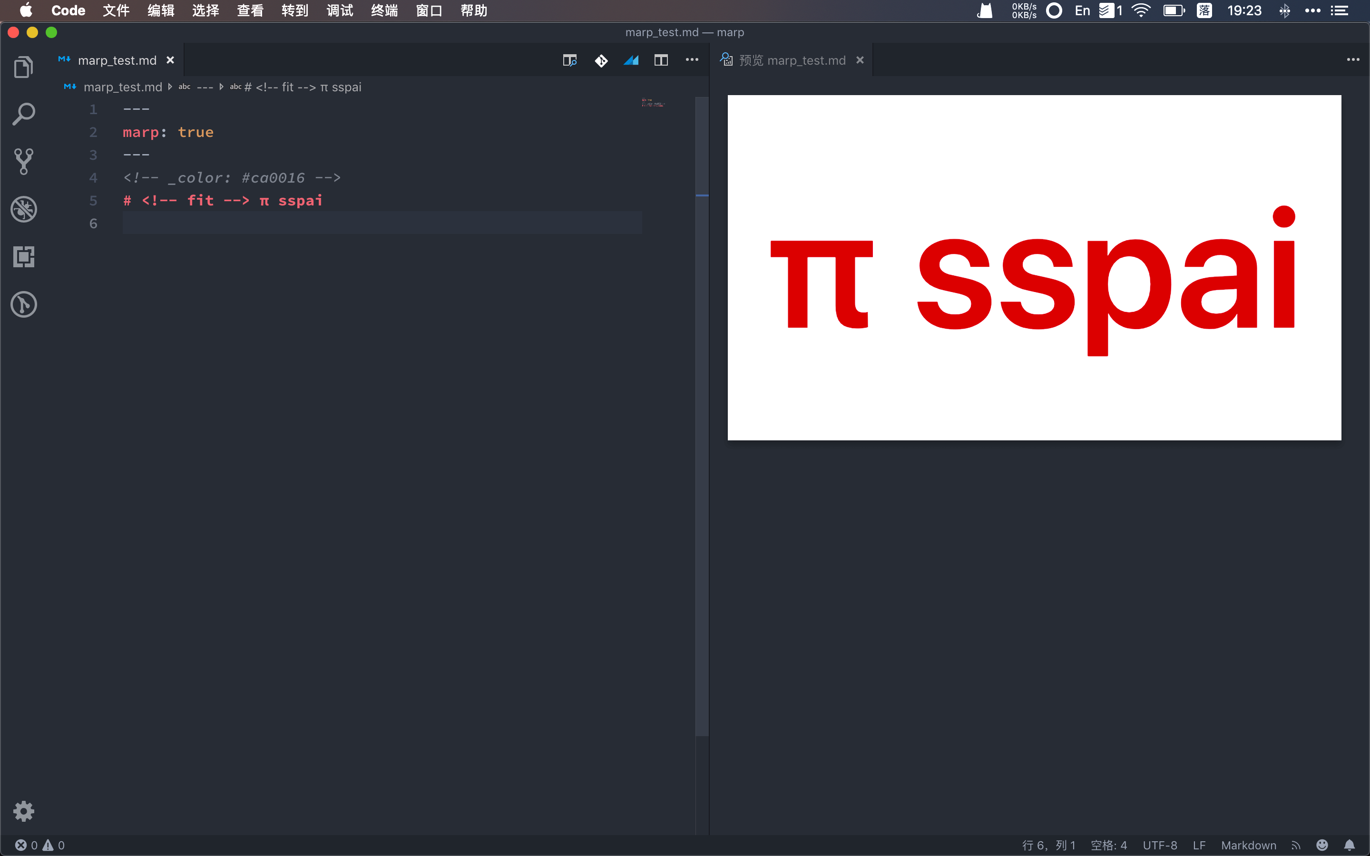Open the Explorer view in activity bar

23,67
